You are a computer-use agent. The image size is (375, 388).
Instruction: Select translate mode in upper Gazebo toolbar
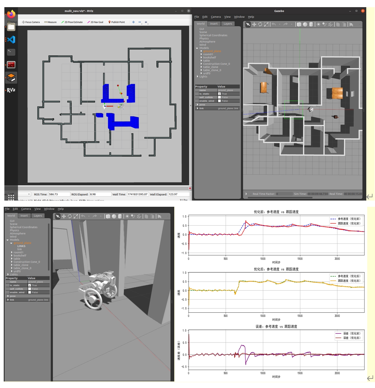point(254,24)
